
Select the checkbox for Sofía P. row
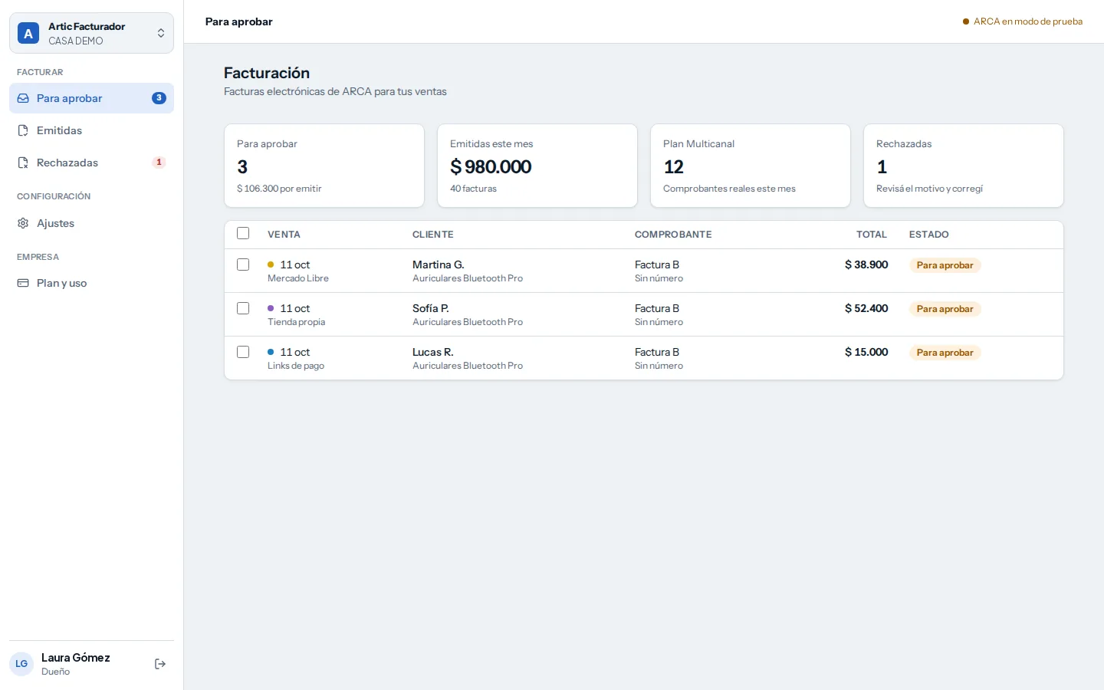click(x=243, y=308)
